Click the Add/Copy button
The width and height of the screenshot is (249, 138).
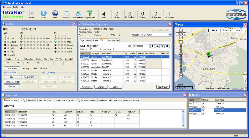pos(86,87)
